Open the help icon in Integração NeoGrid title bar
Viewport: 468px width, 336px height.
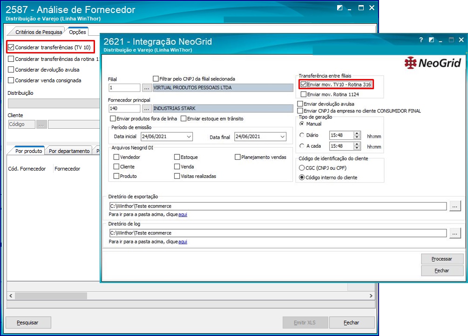pos(421,40)
